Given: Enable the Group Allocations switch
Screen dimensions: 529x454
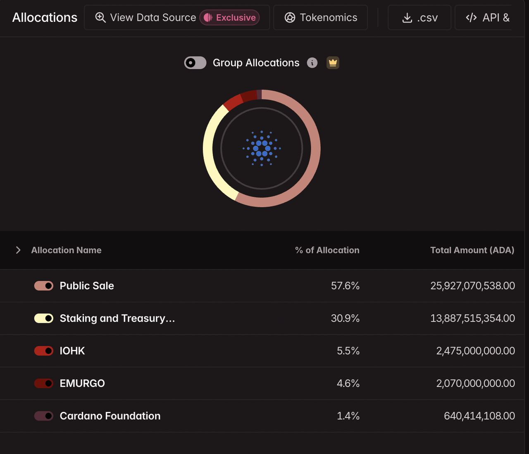Looking at the screenshot, I should click(x=195, y=63).
